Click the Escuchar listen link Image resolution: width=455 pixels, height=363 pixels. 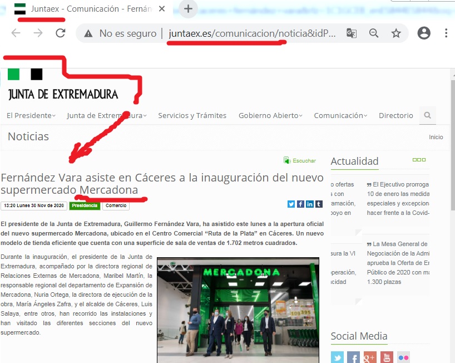click(304, 161)
